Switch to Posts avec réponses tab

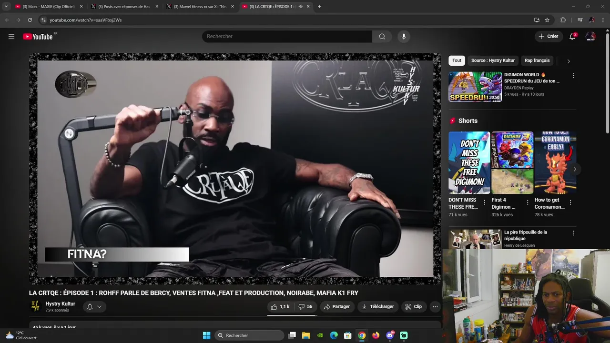point(124,6)
